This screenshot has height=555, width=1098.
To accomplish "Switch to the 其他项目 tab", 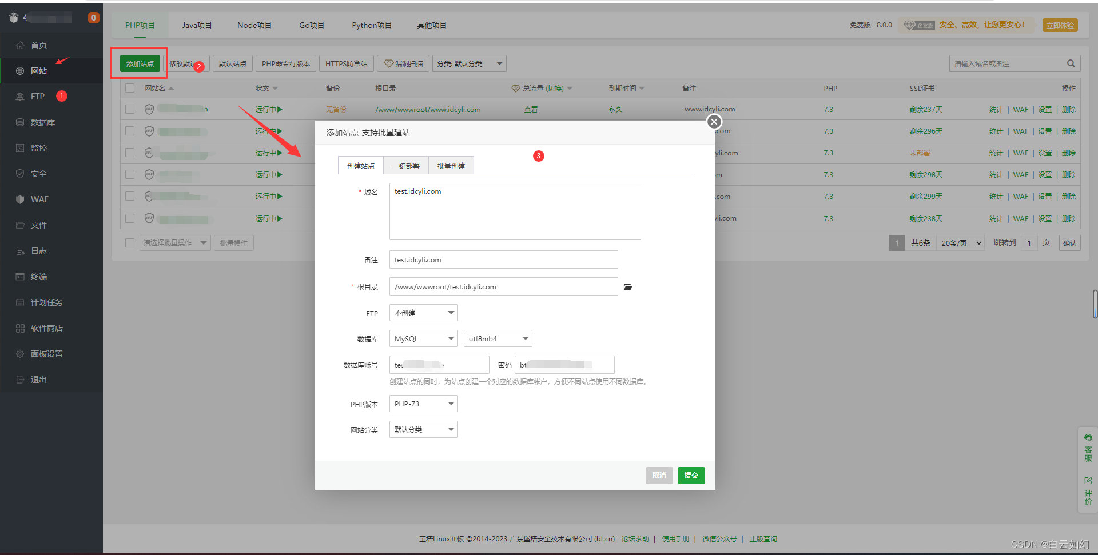I will (432, 25).
